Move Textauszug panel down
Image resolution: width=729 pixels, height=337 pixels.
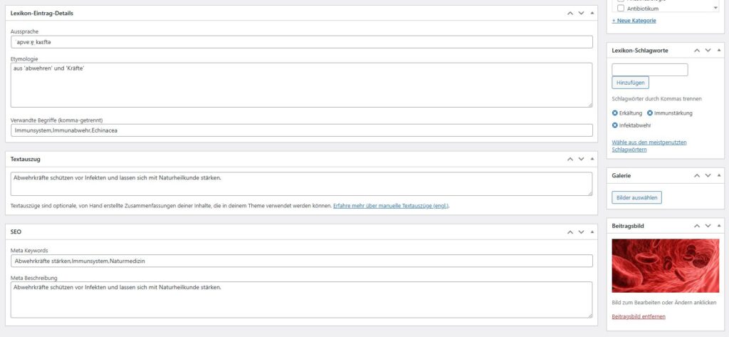click(581, 159)
